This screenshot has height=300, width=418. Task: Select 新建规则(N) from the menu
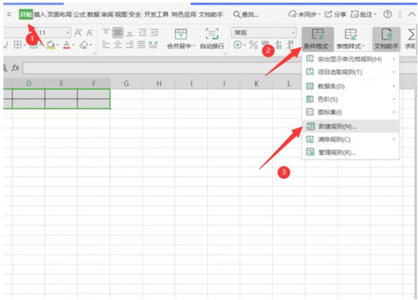tap(337, 126)
